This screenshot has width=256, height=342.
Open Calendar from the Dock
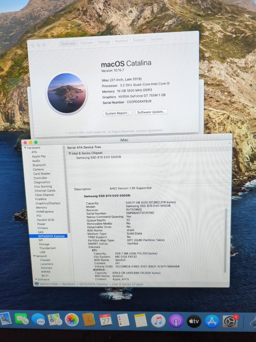click(106, 320)
